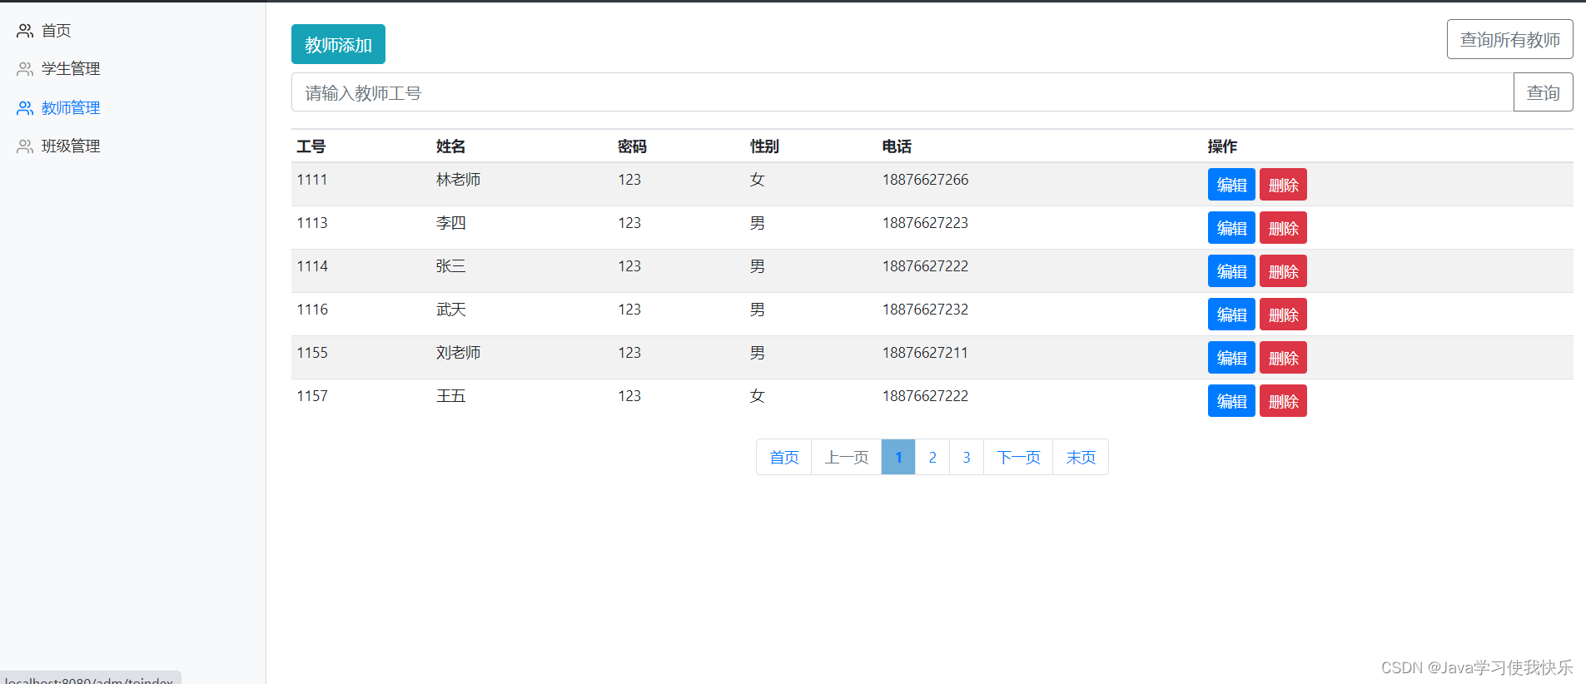Click phone number 18876627211

click(925, 353)
